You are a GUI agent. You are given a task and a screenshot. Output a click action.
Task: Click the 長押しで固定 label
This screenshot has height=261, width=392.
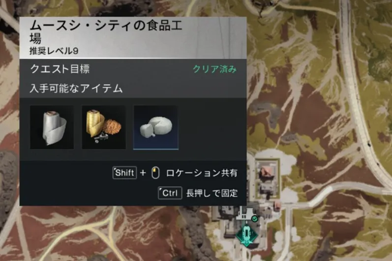click(x=212, y=193)
